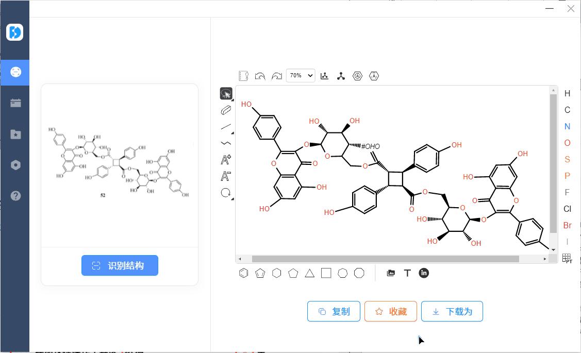Toggle the hexagon aromatic ring display mode
The width and height of the screenshot is (581, 353).
click(x=357, y=76)
